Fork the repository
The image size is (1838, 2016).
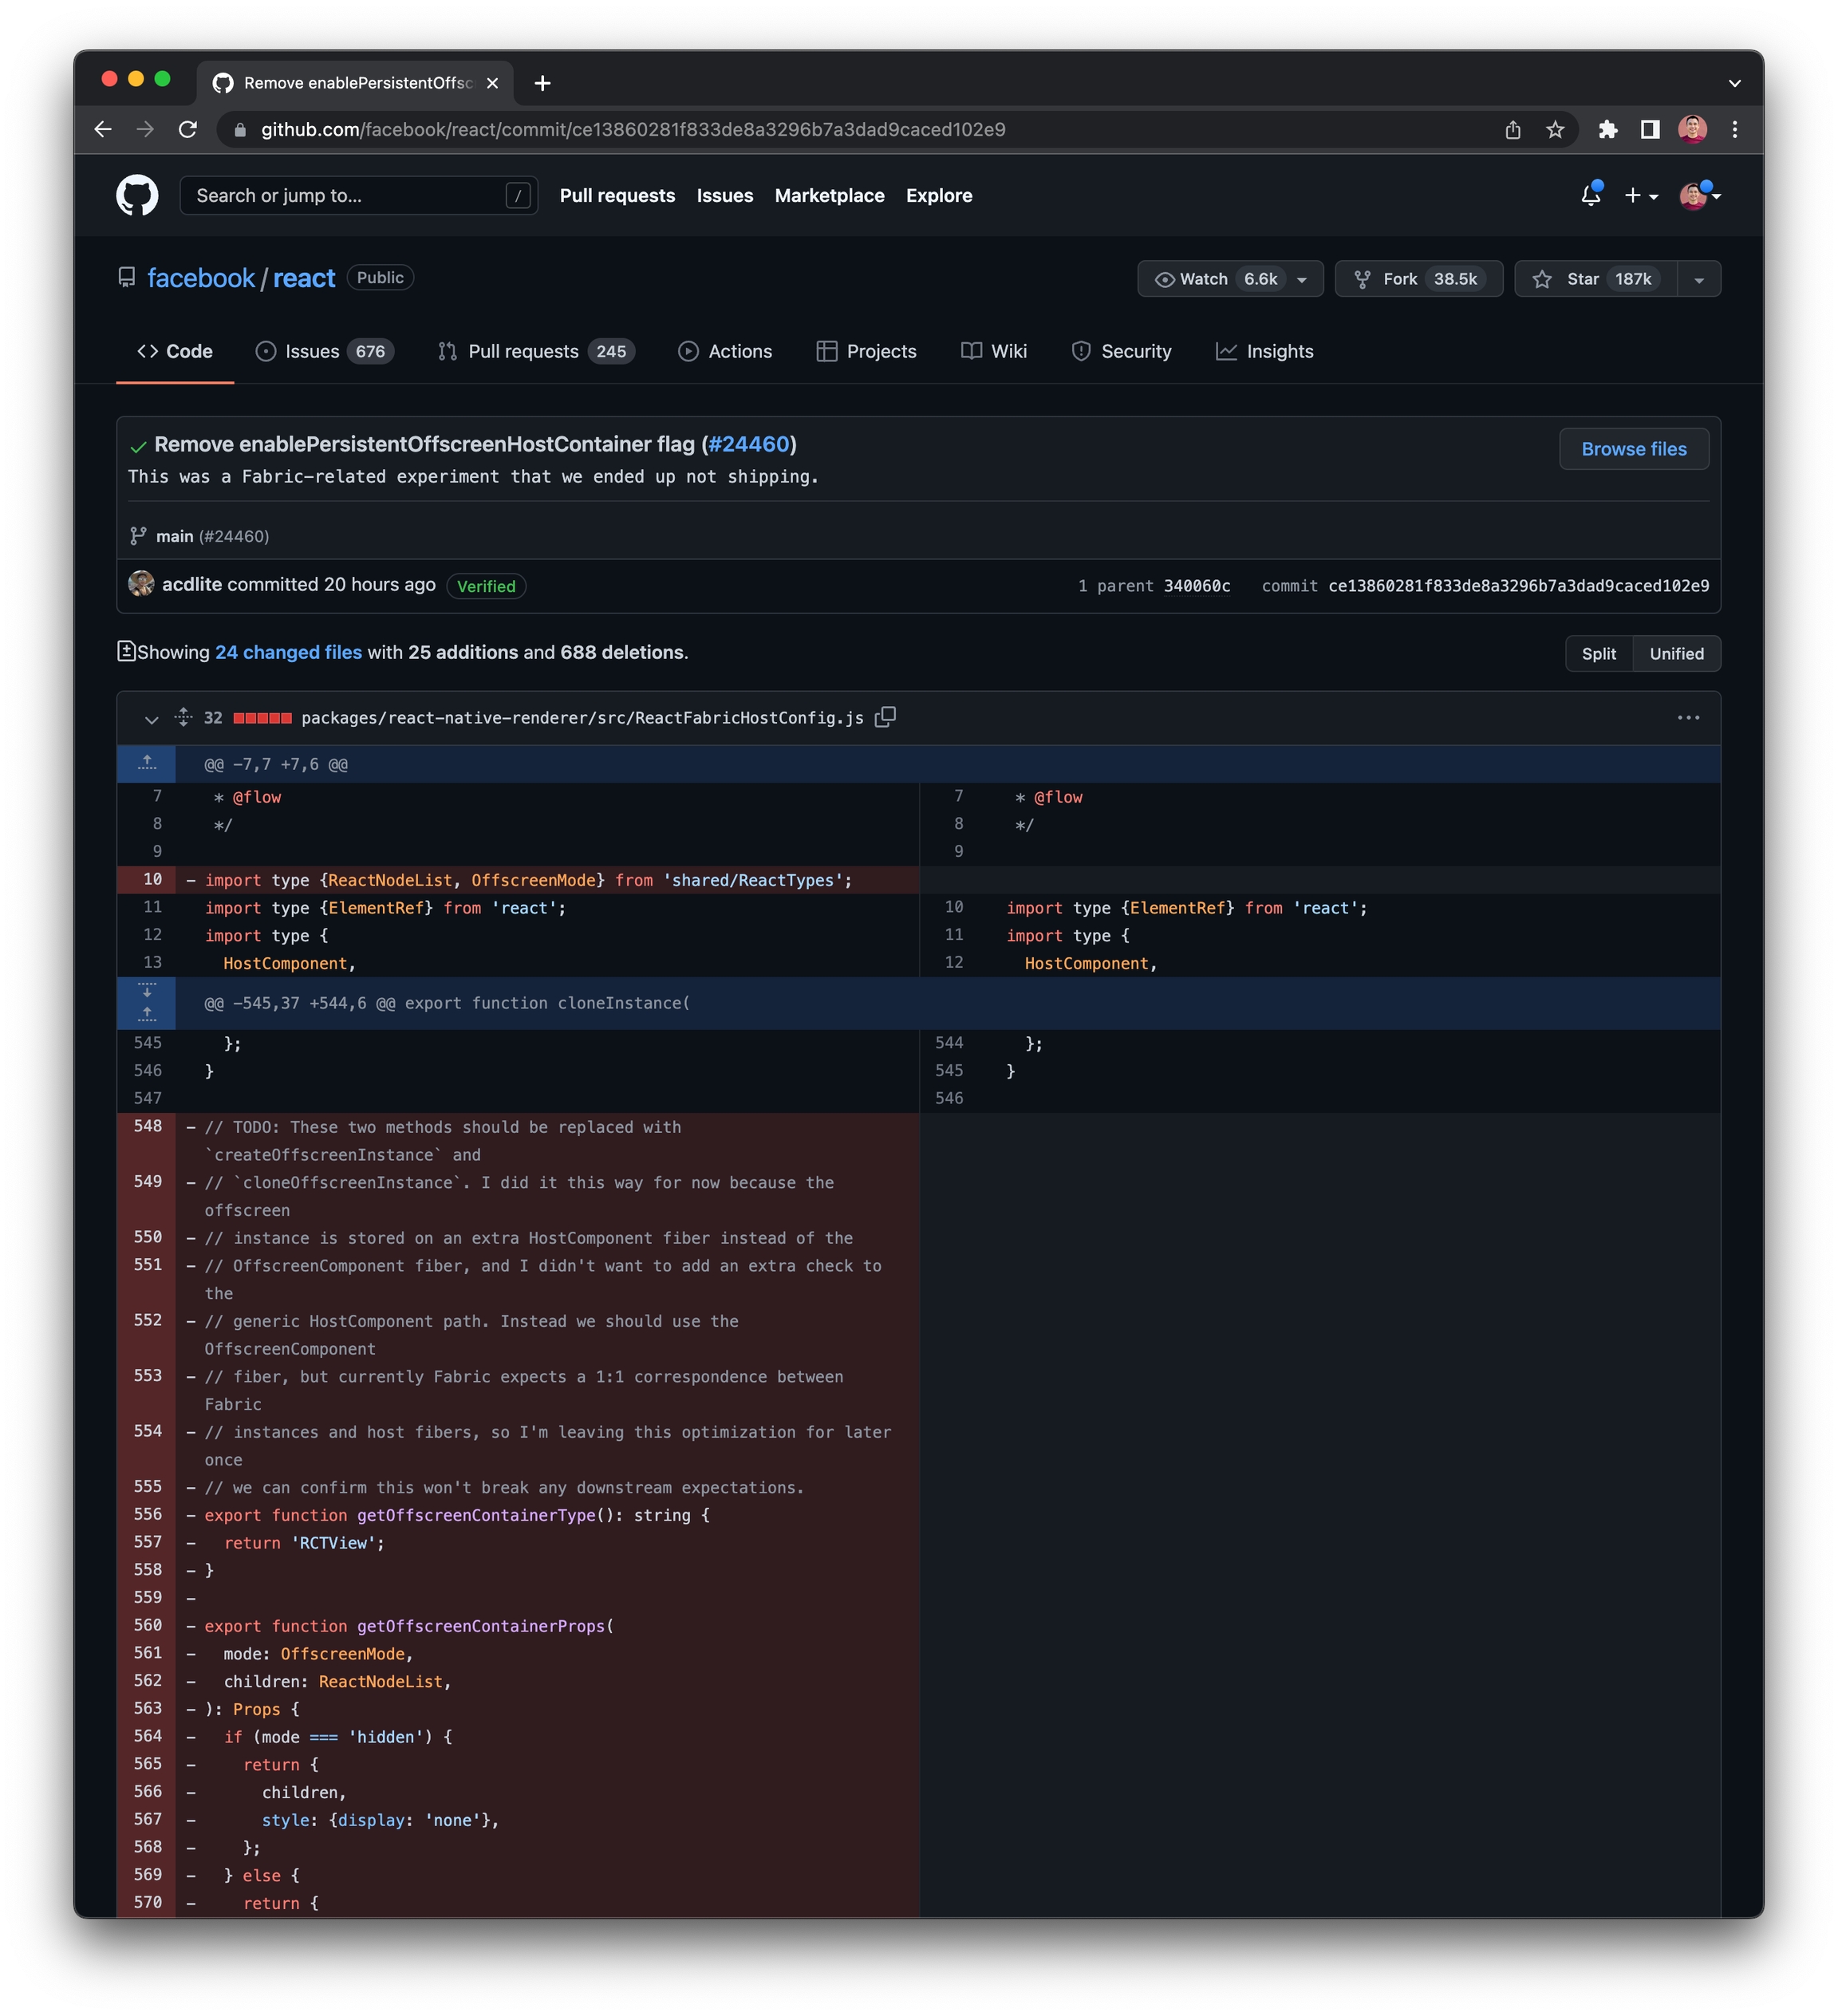pos(1418,279)
